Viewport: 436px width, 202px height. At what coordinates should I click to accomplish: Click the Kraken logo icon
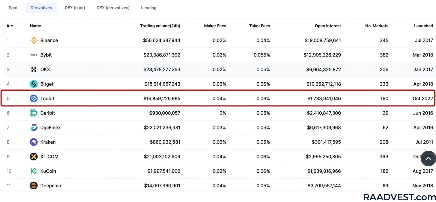(x=34, y=142)
